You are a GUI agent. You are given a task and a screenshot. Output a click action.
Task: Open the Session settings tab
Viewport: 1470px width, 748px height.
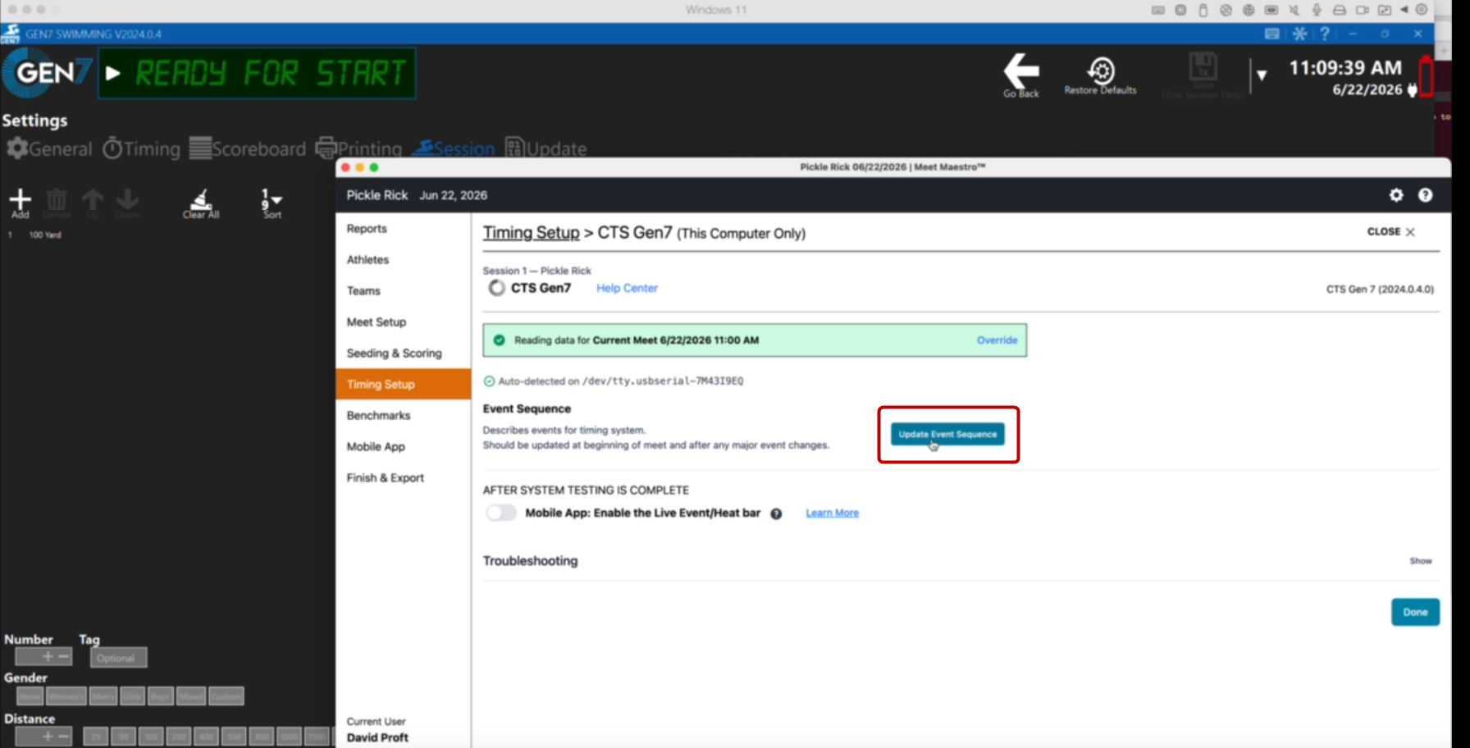point(454,148)
